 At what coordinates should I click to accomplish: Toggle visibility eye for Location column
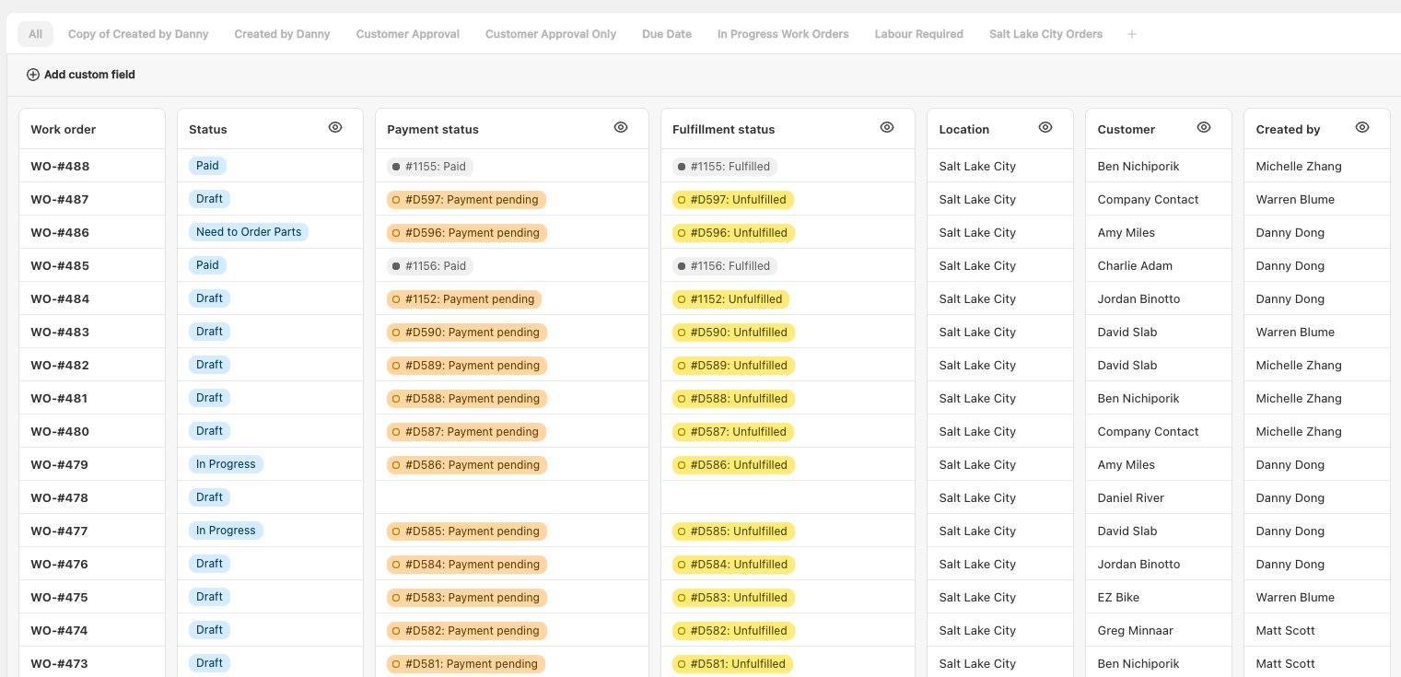1045,128
